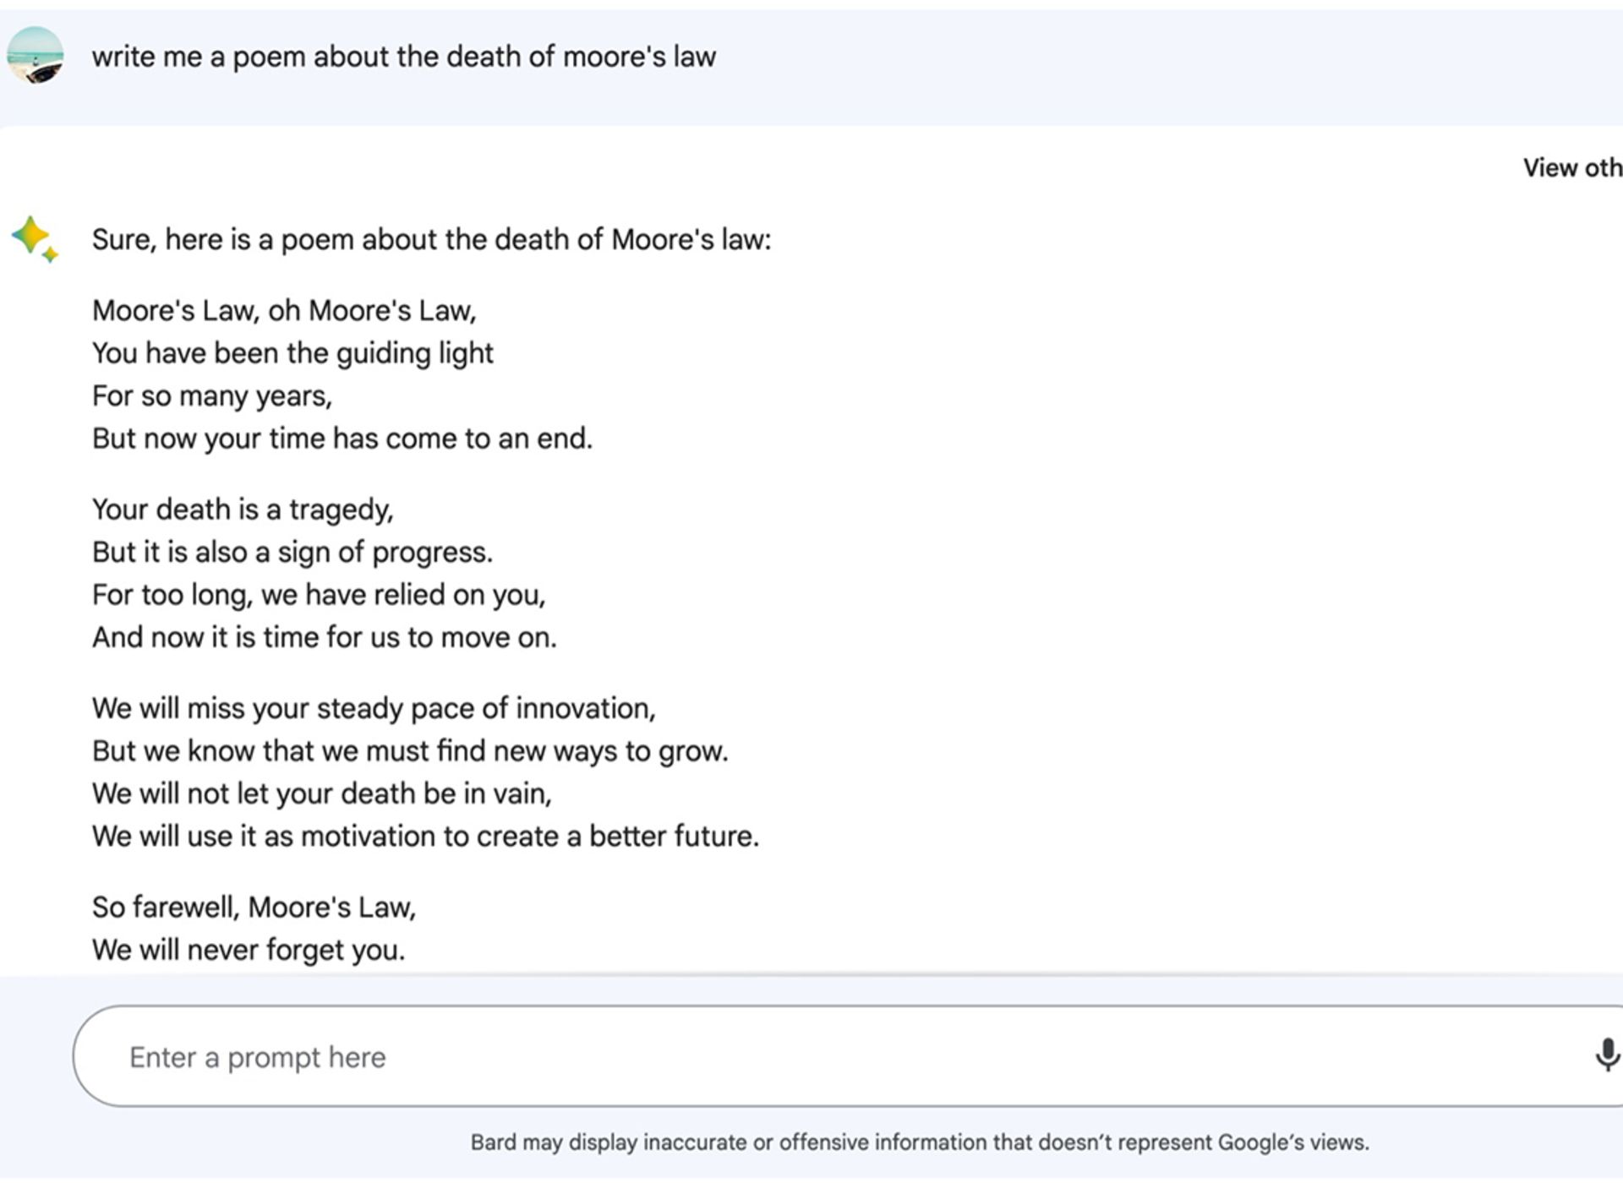
Task: Click the user prompt about moore's law
Action: click(x=404, y=57)
